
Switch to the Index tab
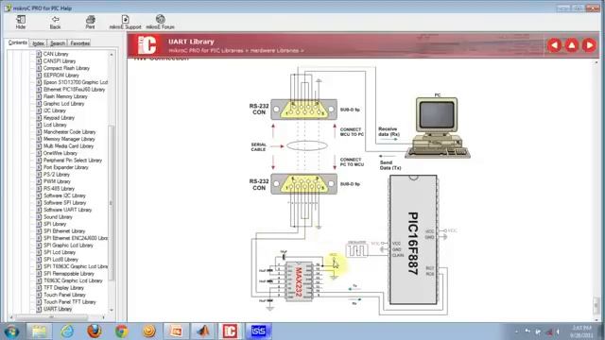(x=38, y=43)
